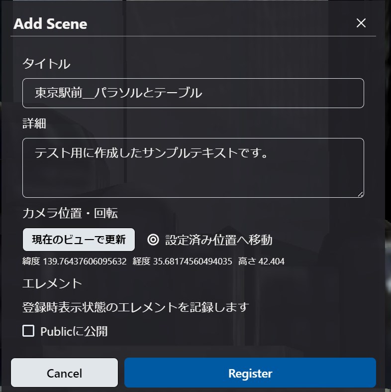Screen dimensions: 391x392
Task: Cancel adding the scene
Action: [x=64, y=373]
